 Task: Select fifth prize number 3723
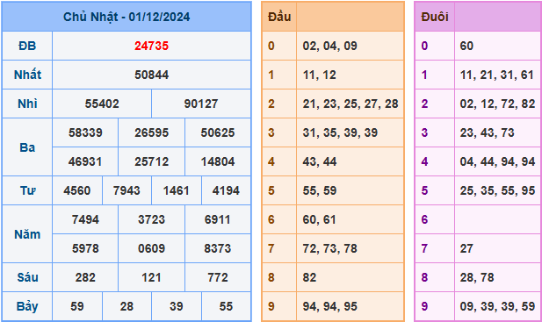151,220
